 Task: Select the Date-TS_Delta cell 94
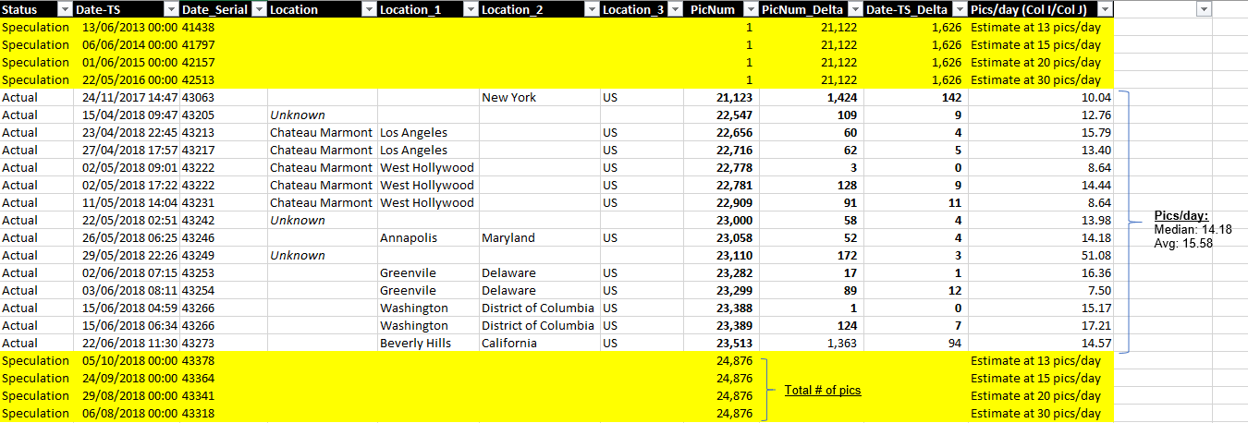point(917,343)
